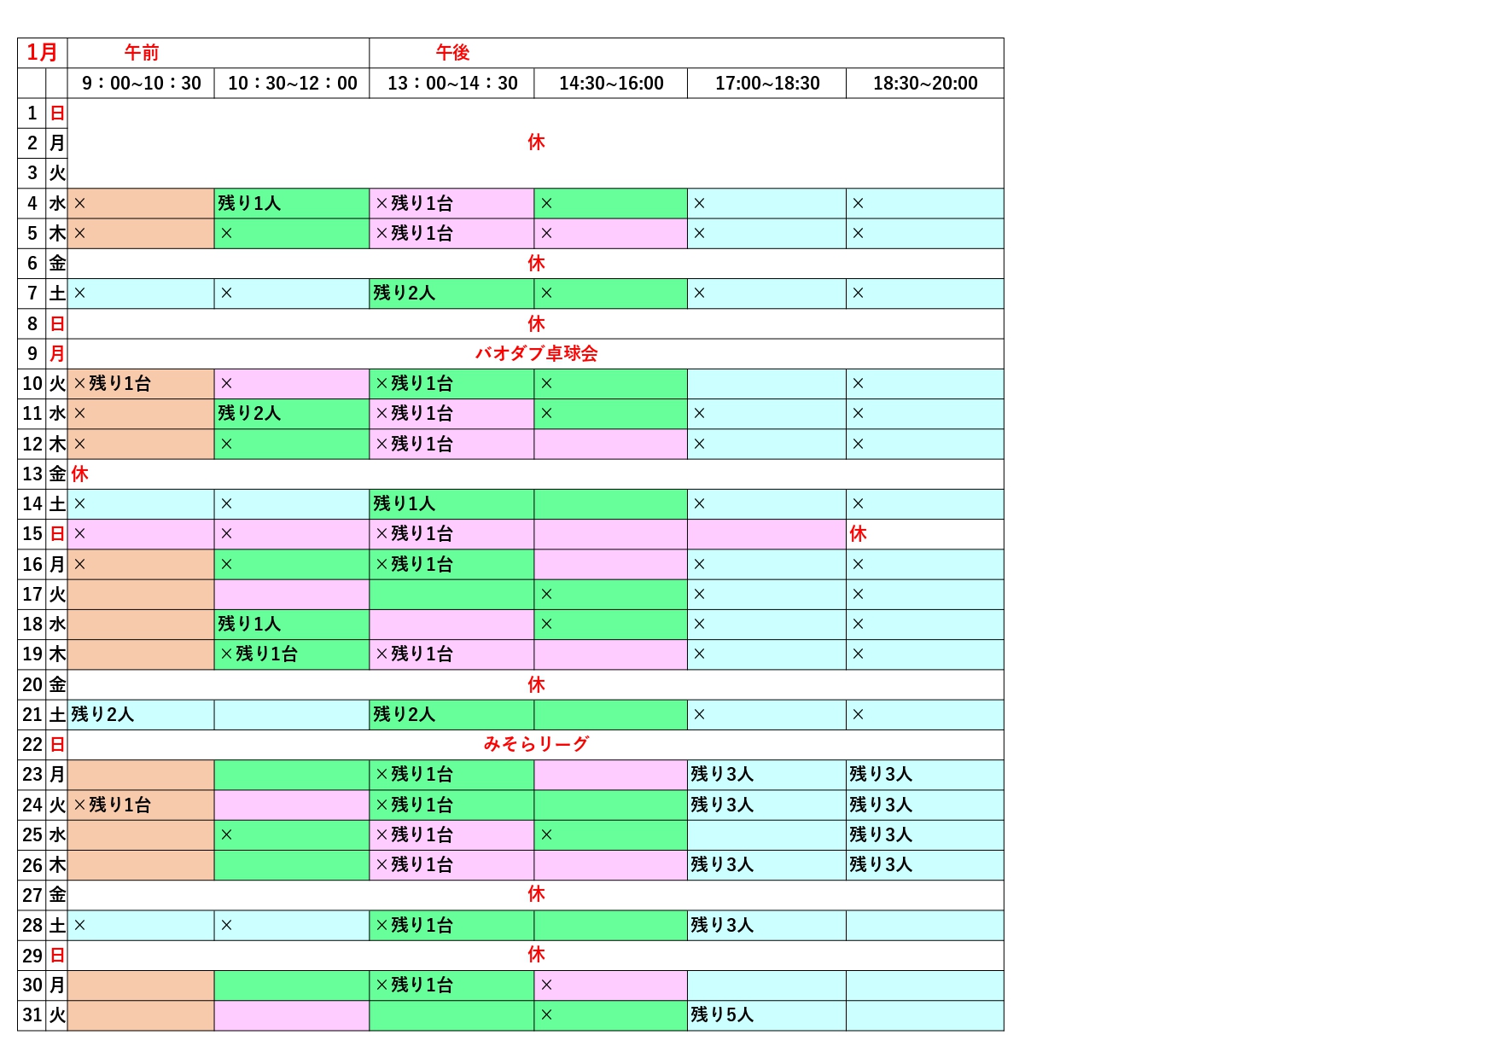Select the '午後' afternoon header

pyautogui.click(x=453, y=53)
